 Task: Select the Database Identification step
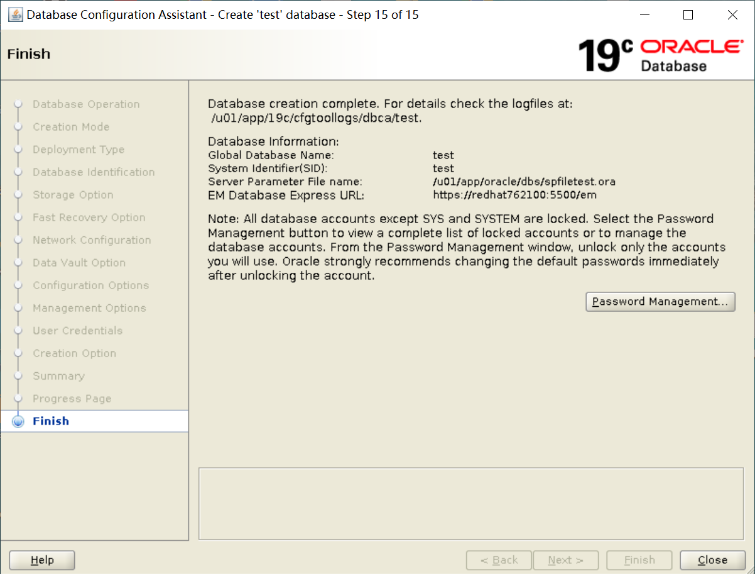[x=94, y=172]
